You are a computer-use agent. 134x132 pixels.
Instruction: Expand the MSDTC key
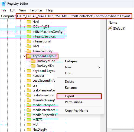coord(24,120)
